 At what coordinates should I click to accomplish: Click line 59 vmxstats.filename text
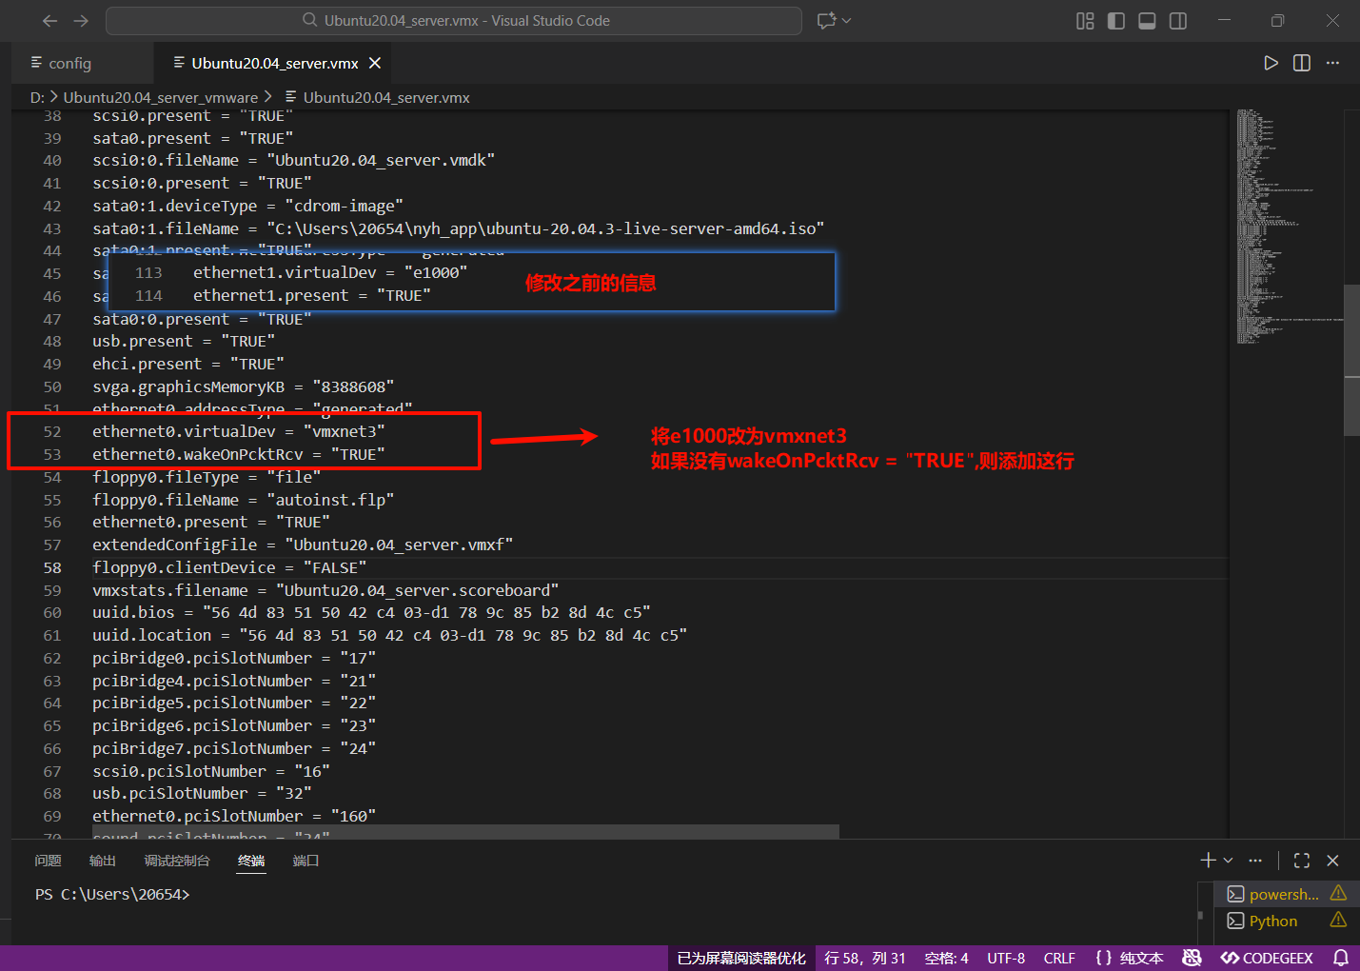tap(325, 590)
